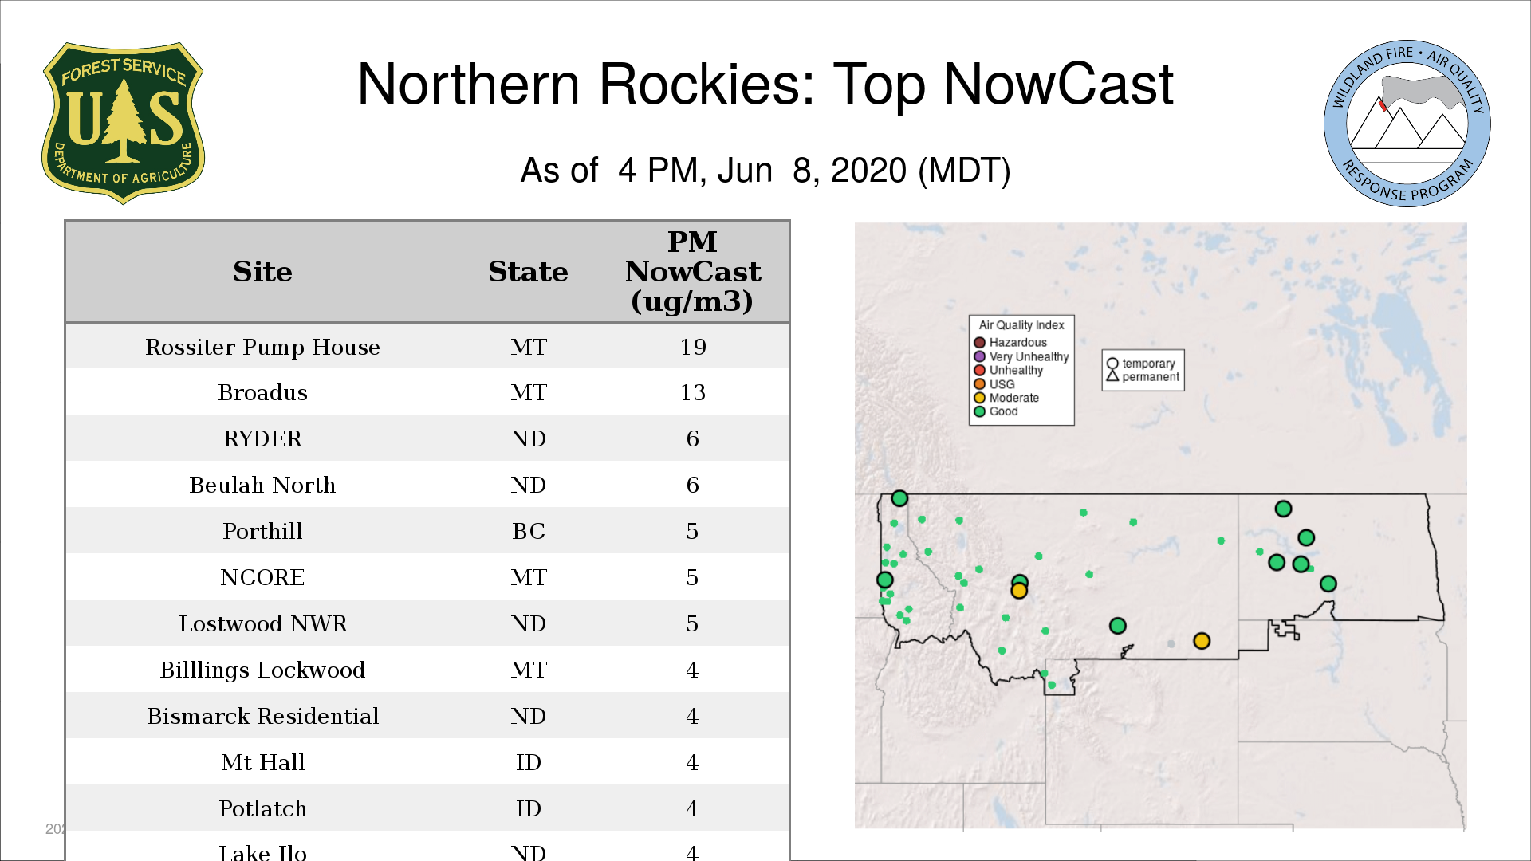Click the permanent monitor triangle symbol
1531x861 pixels.
1112,376
